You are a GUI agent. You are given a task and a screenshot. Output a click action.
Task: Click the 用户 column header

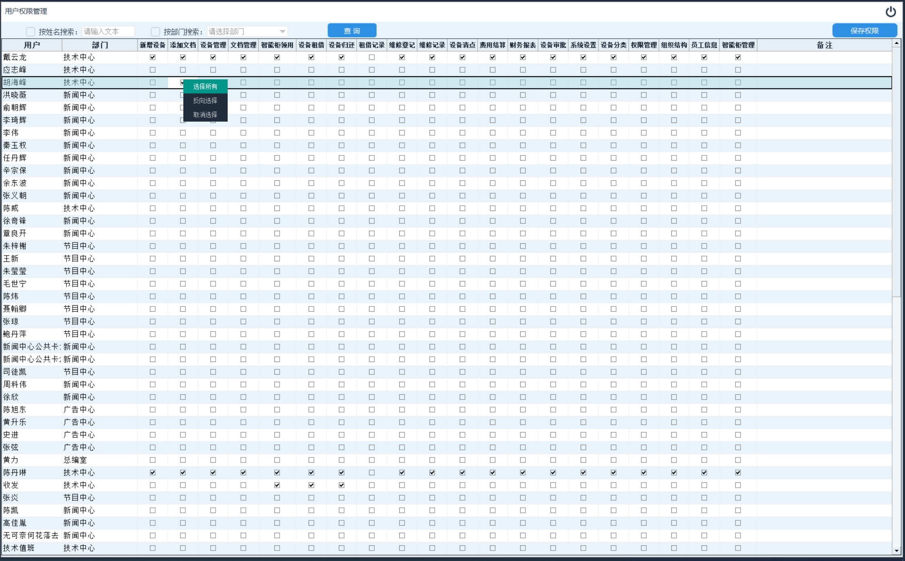[32, 45]
